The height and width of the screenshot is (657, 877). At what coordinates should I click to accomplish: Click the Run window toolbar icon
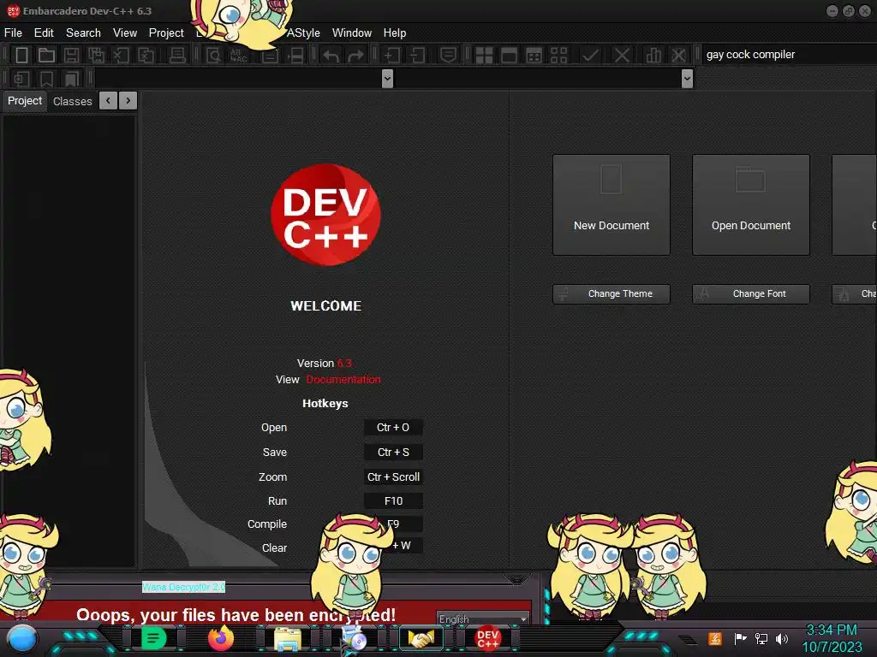[509, 55]
